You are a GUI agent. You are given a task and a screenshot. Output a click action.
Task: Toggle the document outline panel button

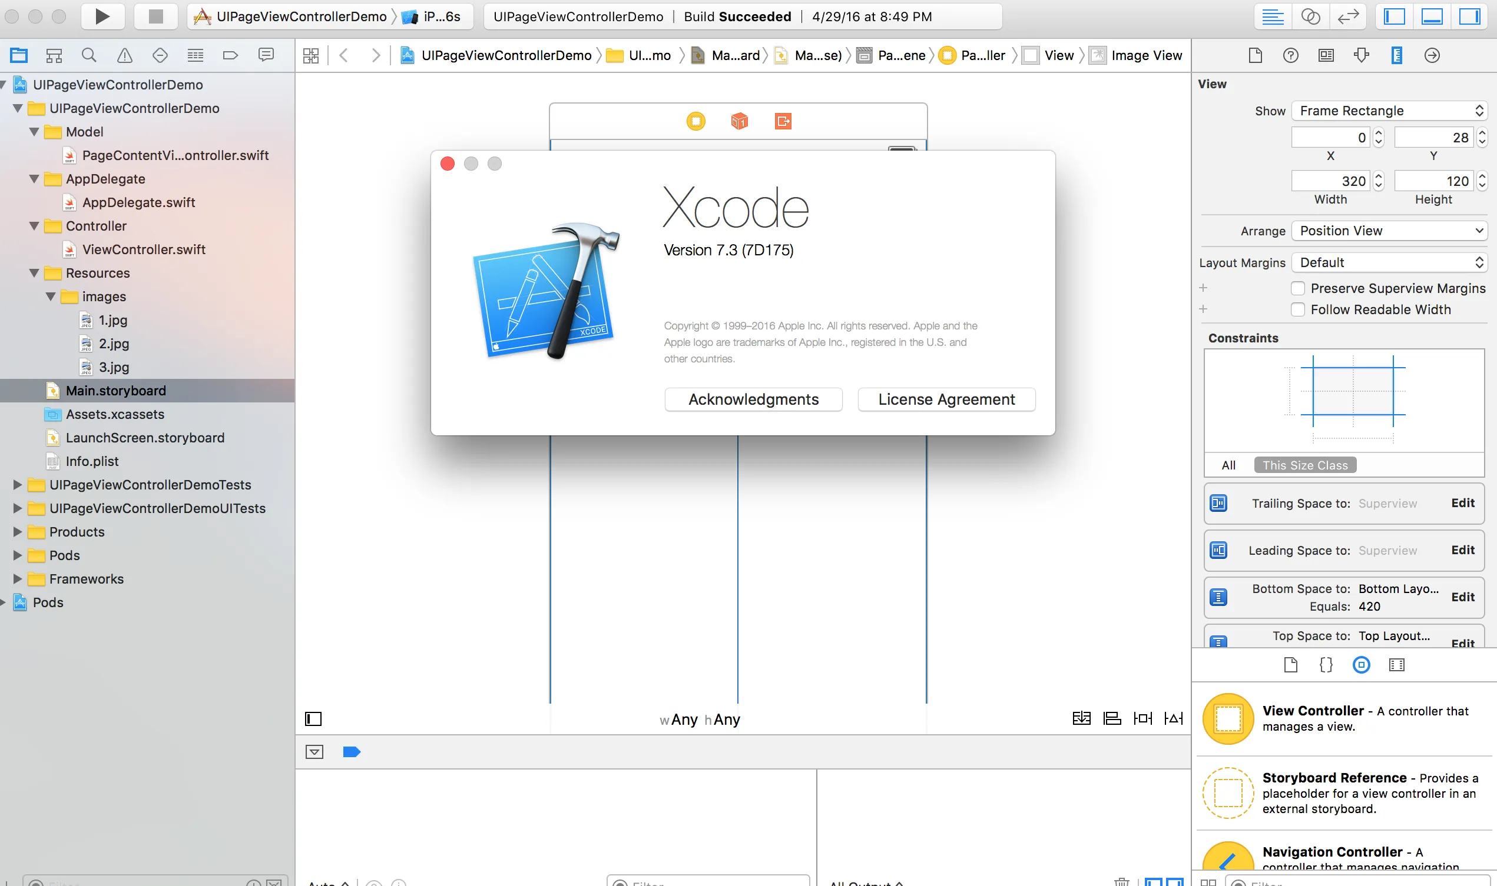(x=313, y=719)
